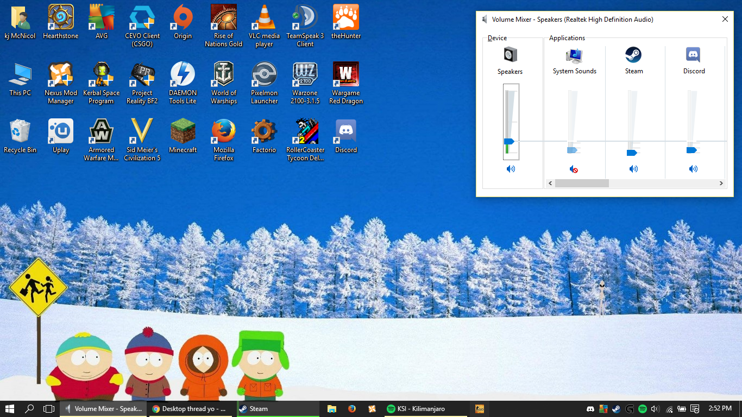Viewport: 742px width, 417px height.
Task: Click System Sounds icon in Volume Mixer
Action: tap(574, 55)
